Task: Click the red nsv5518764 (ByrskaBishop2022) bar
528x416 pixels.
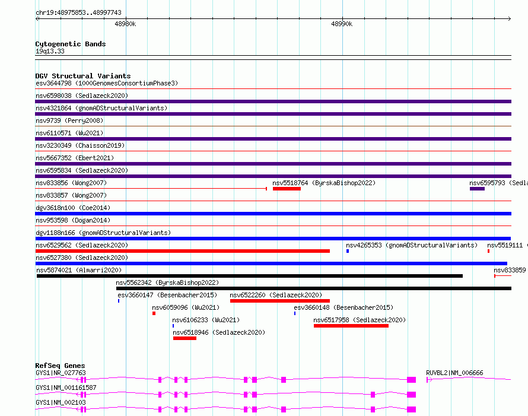Action: [287, 189]
